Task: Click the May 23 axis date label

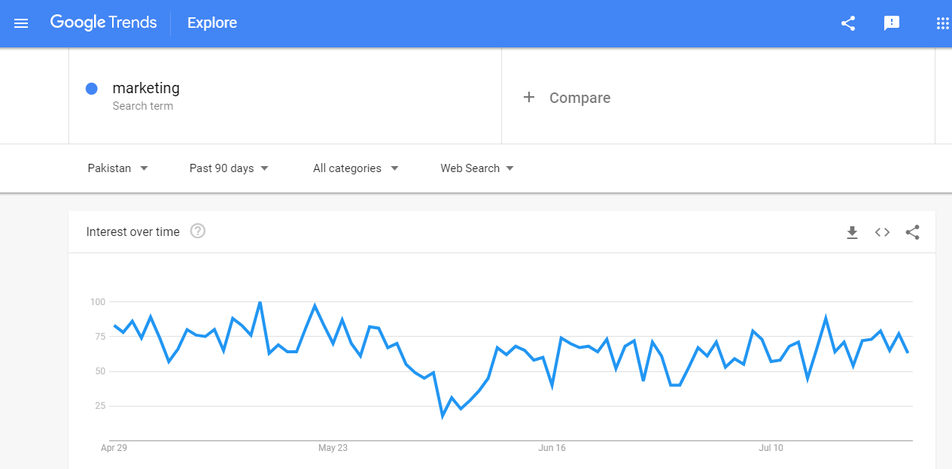Action: 333,448
